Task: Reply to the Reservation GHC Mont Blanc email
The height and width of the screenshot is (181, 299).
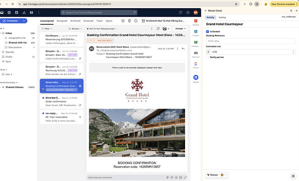Action: click(183, 49)
